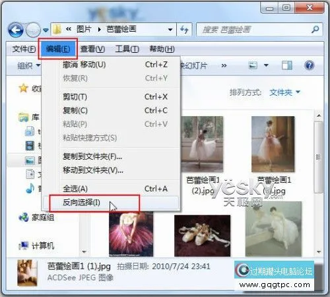Choose 反向选择(I) in the Edit menu

pyautogui.click(x=111, y=203)
